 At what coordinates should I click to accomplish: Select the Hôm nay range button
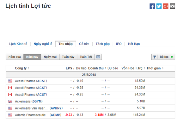pos(32,57)
